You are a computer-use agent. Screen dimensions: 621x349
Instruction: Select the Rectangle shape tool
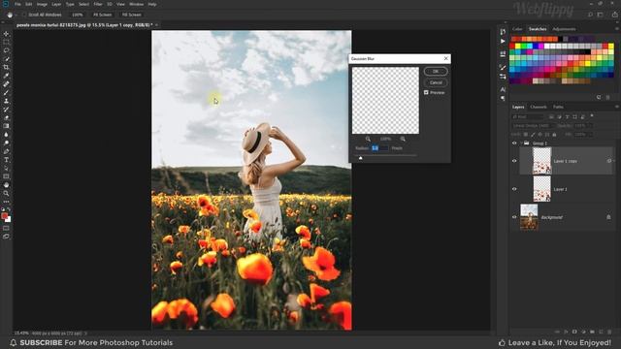7,176
